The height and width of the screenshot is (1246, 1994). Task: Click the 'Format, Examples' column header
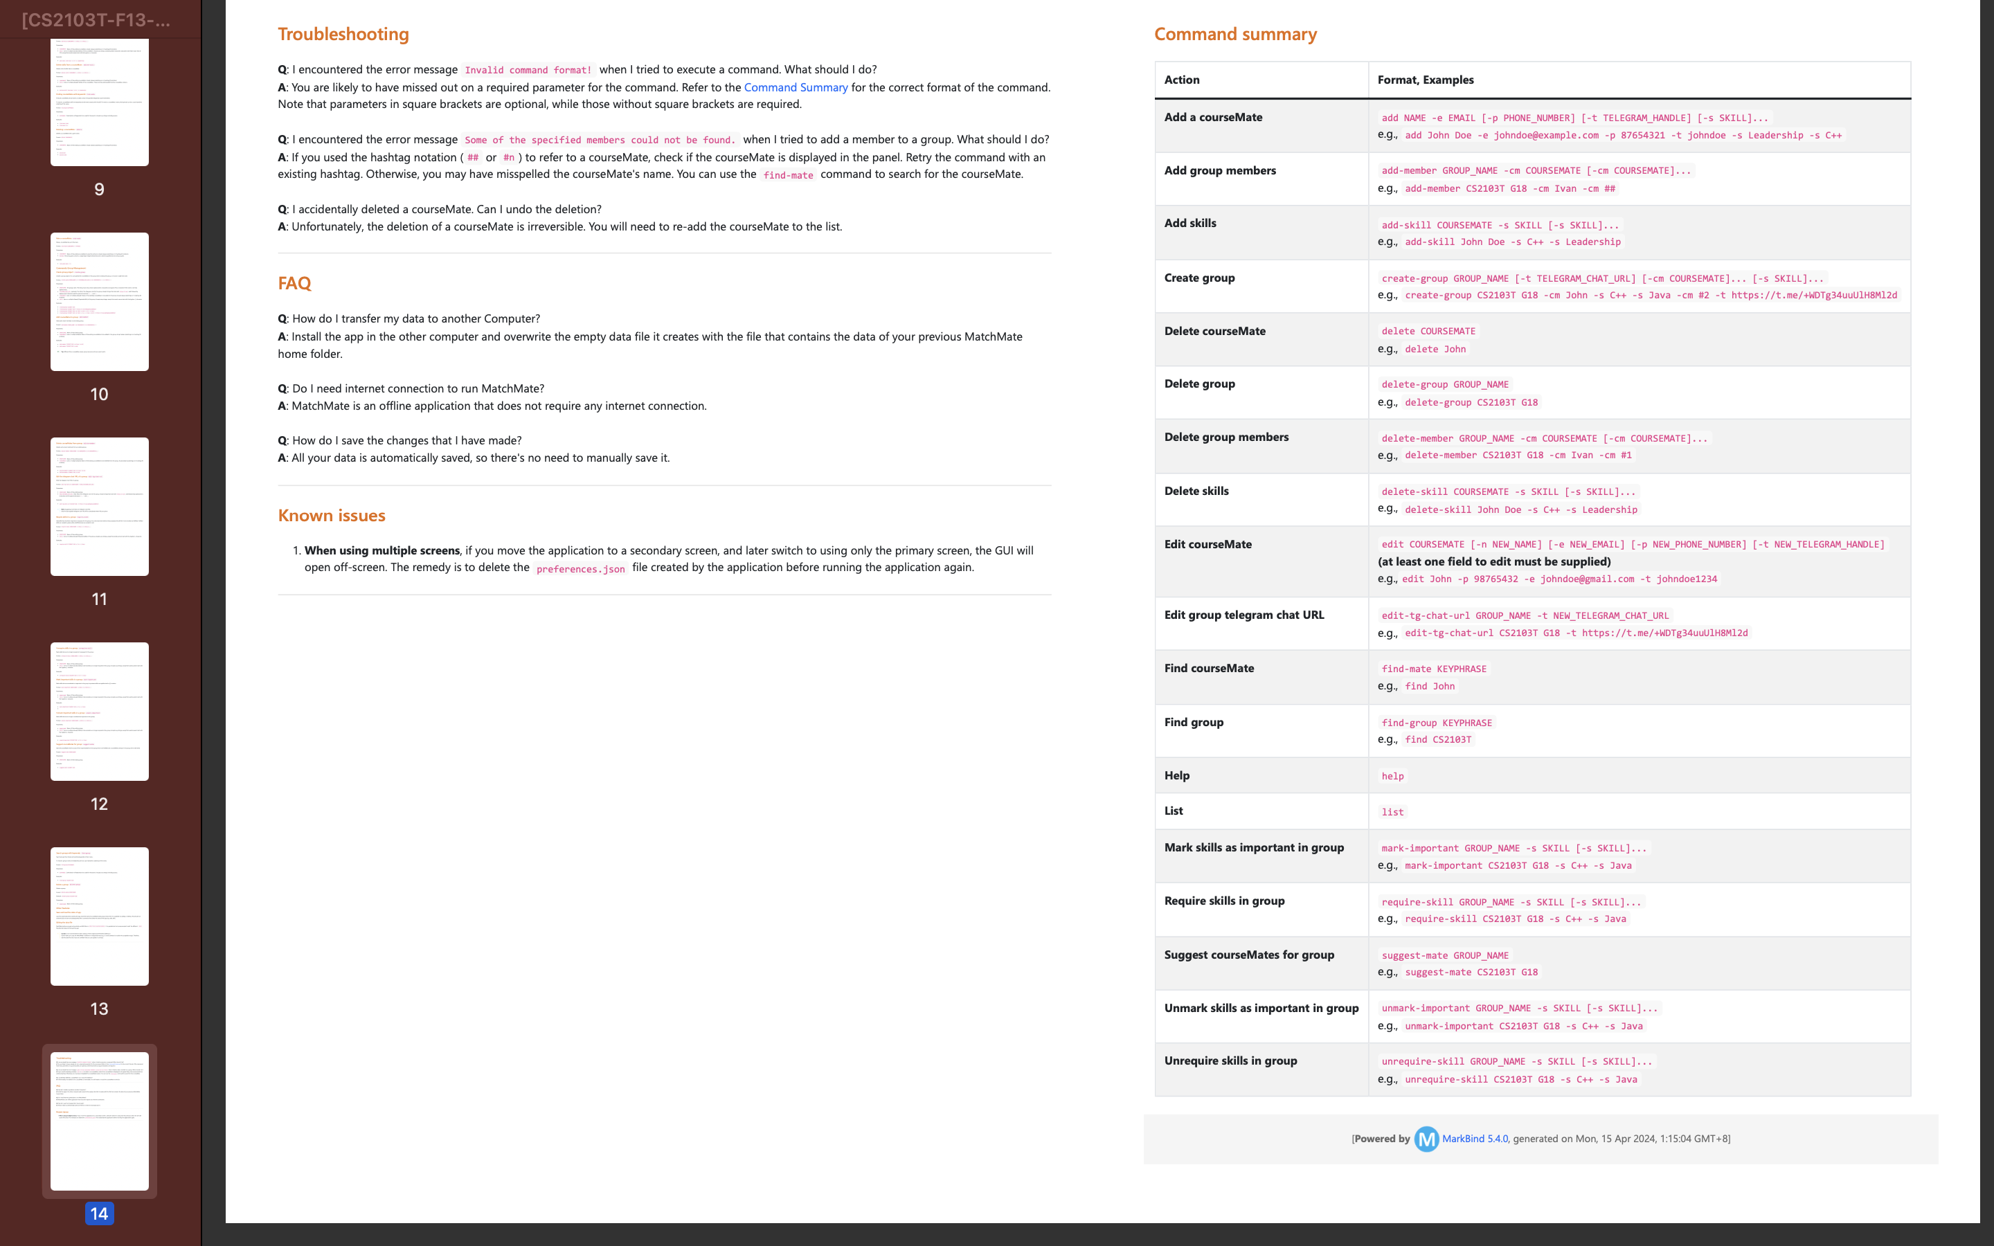tap(1426, 80)
